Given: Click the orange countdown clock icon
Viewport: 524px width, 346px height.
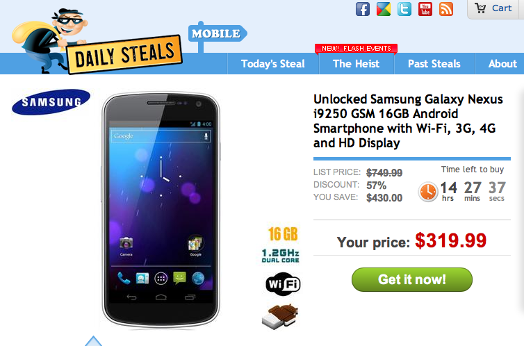Looking at the screenshot, I should (x=428, y=192).
